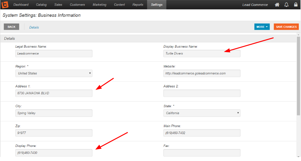The height and width of the screenshot is (161, 301).
Task: Click the Display Business Name field
Action: (x=202, y=54)
